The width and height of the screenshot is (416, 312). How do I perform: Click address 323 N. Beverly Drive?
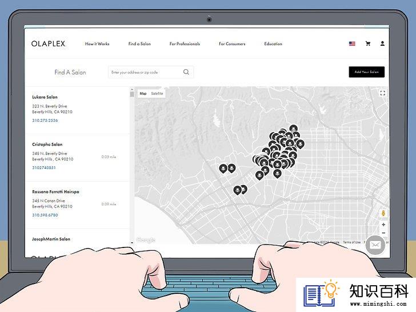pos(50,106)
